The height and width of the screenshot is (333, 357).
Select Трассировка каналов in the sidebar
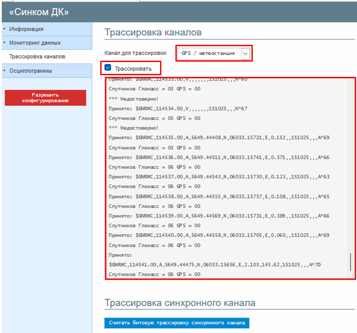[37, 57]
